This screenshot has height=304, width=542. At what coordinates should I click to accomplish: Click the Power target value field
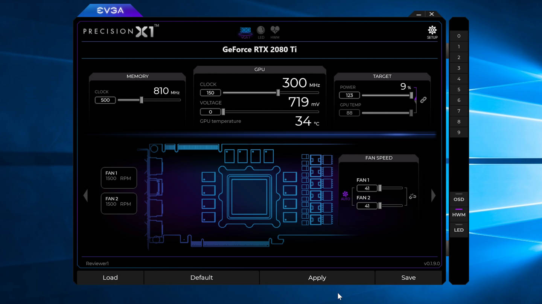coord(349,95)
